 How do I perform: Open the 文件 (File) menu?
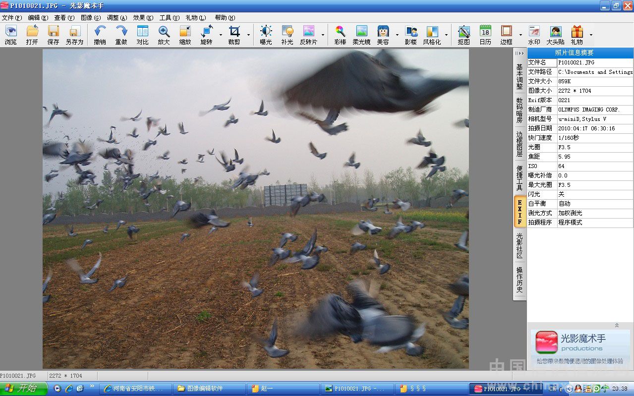click(11, 17)
